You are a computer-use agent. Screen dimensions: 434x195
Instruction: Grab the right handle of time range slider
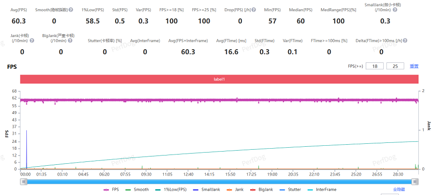click(x=415, y=182)
